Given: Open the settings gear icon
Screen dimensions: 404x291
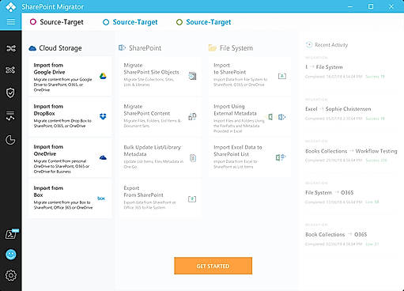Looking at the screenshot, I should click(11, 275).
